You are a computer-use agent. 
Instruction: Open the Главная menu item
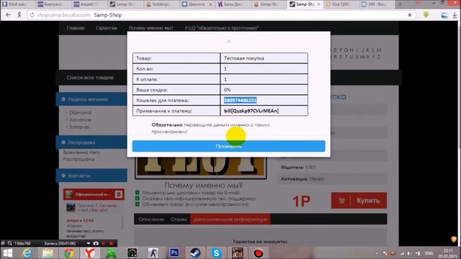[x=76, y=28]
